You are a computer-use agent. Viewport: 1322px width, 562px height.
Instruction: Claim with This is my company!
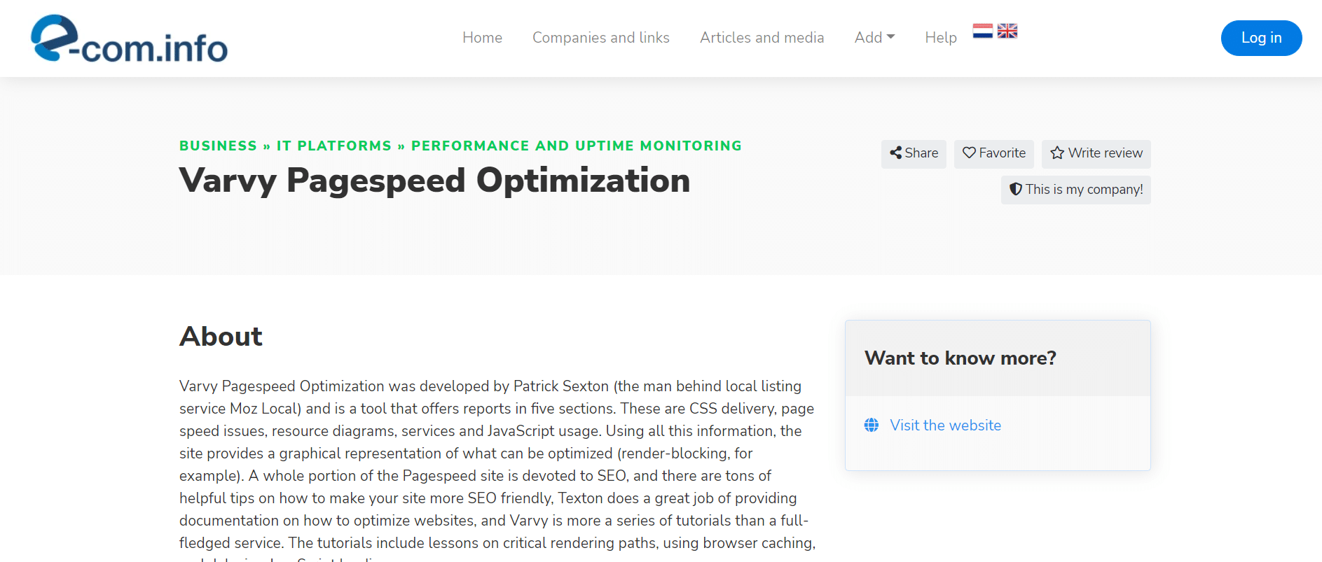tap(1075, 190)
